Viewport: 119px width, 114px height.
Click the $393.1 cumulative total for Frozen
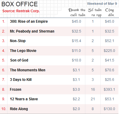tap(109, 90)
